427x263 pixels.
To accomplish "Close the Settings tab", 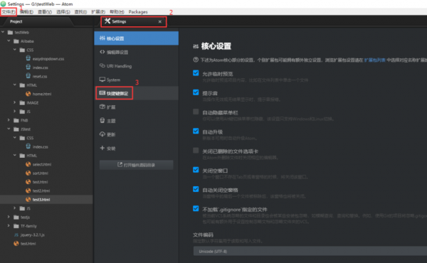I will point(160,21).
